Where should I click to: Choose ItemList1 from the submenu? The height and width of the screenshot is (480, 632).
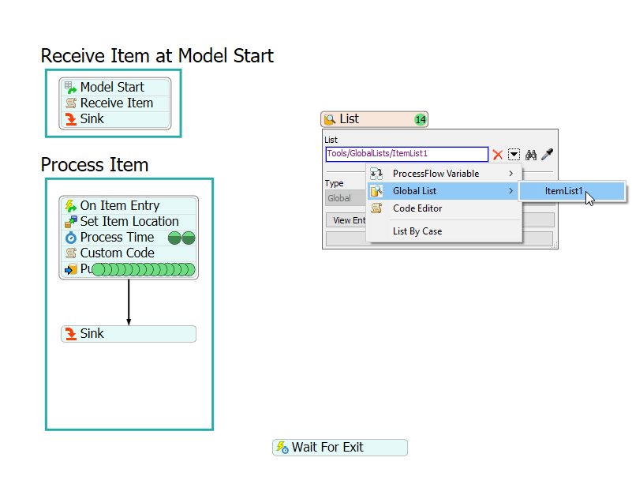(563, 191)
